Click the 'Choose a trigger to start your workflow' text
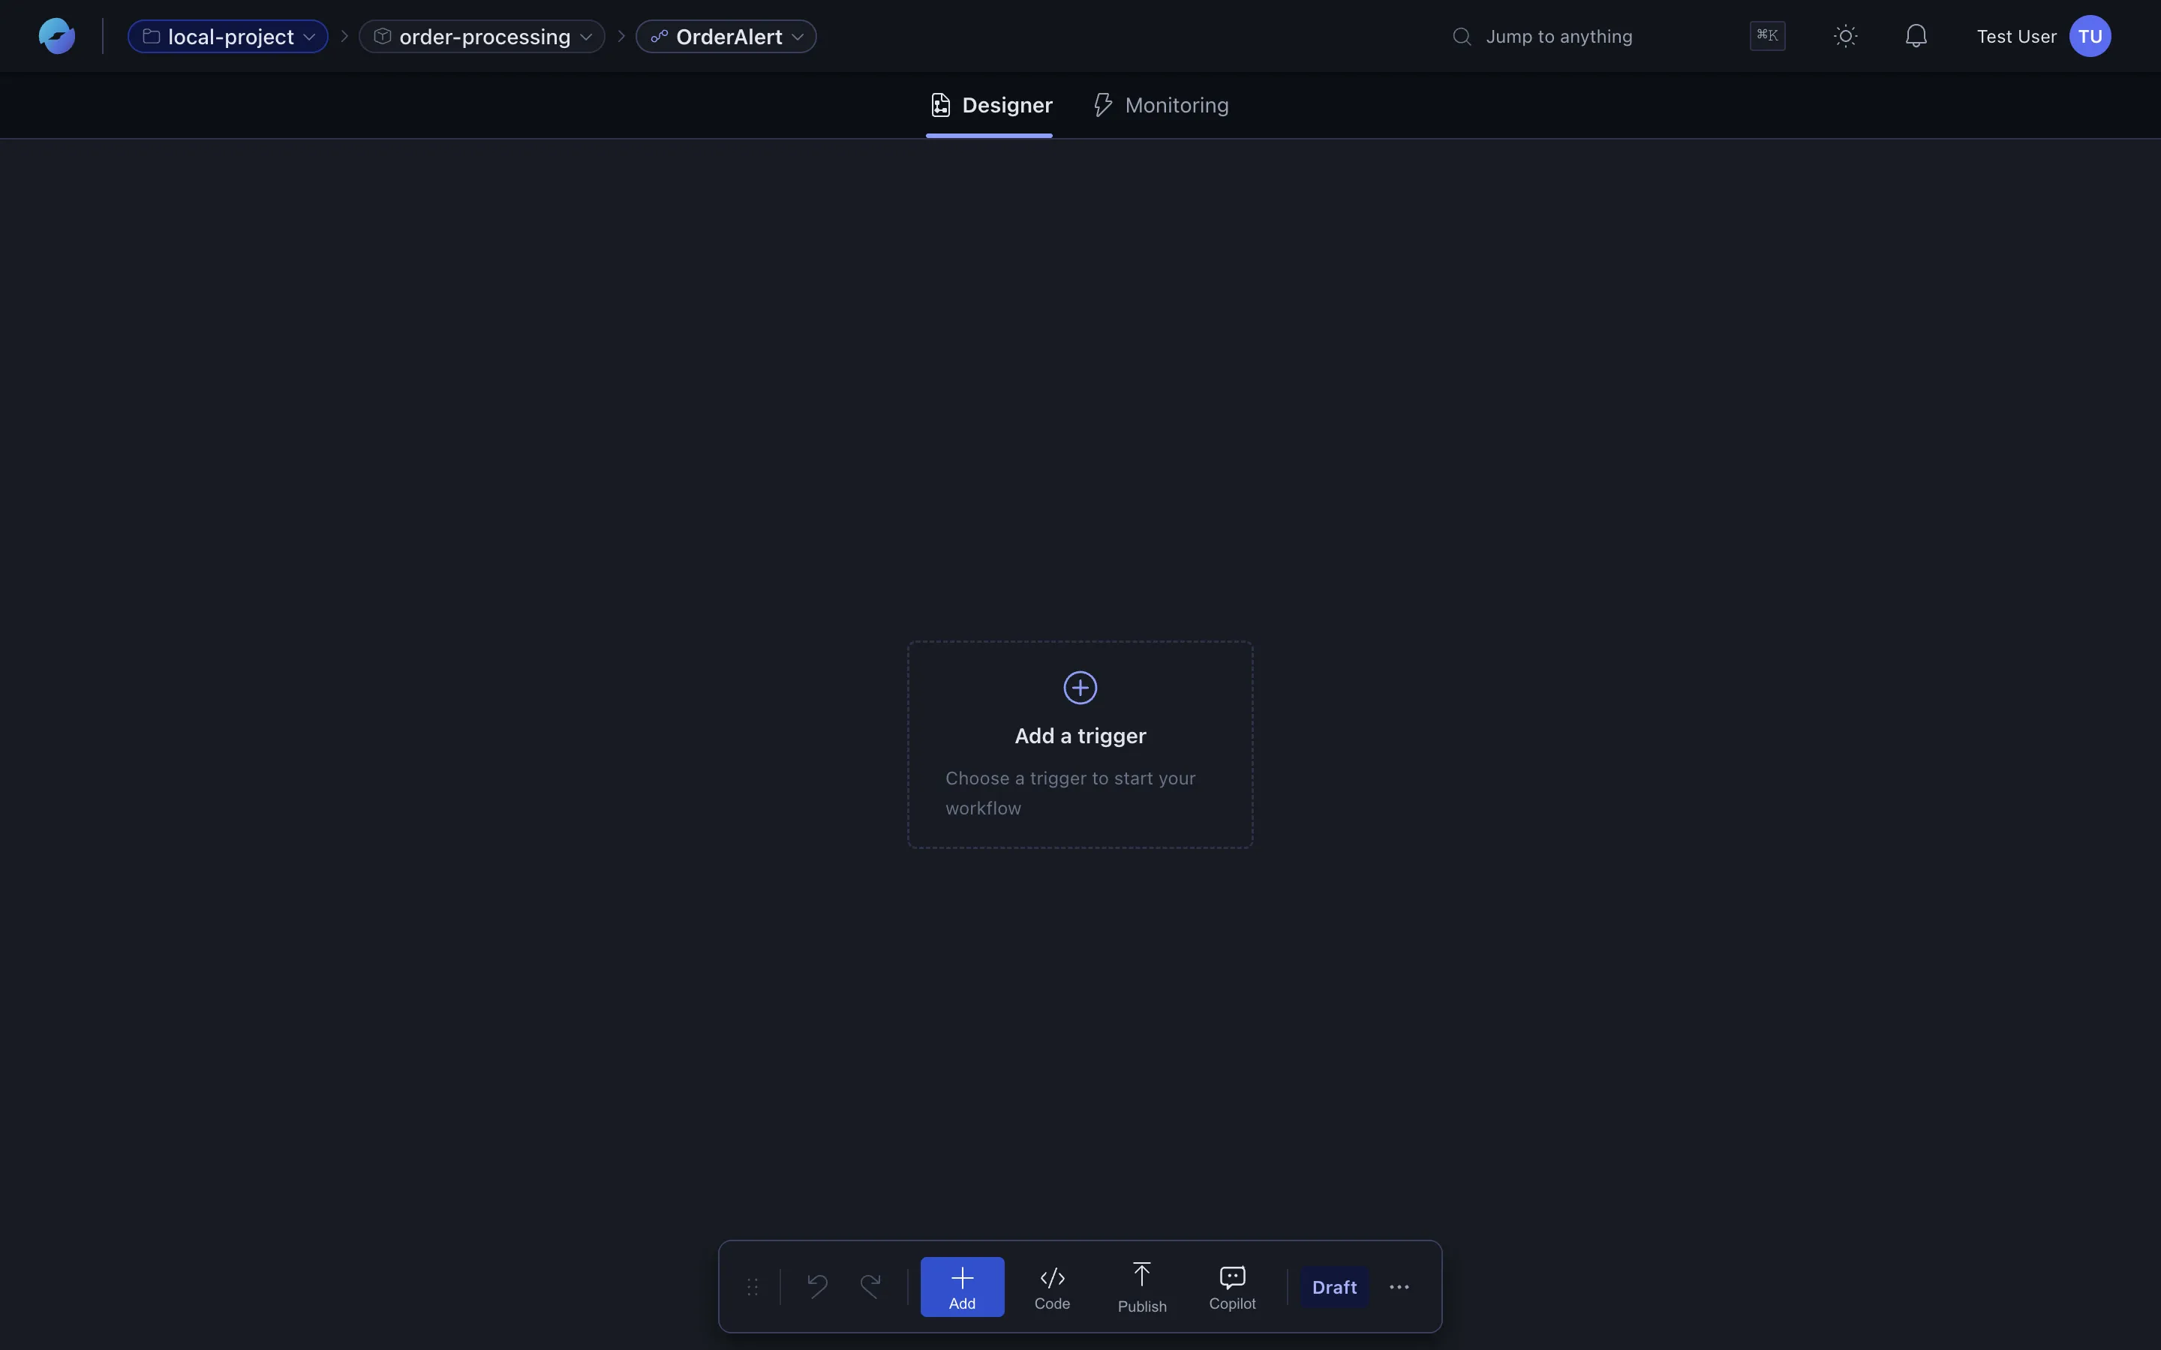The width and height of the screenshot is (2161, 1350). coord(1071,793)
